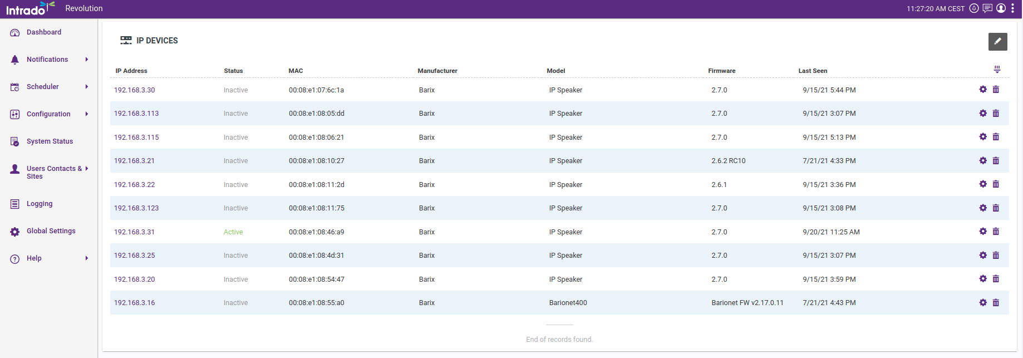Open settings gear for active device 192.168.3.31

click(x=983, y=232)
